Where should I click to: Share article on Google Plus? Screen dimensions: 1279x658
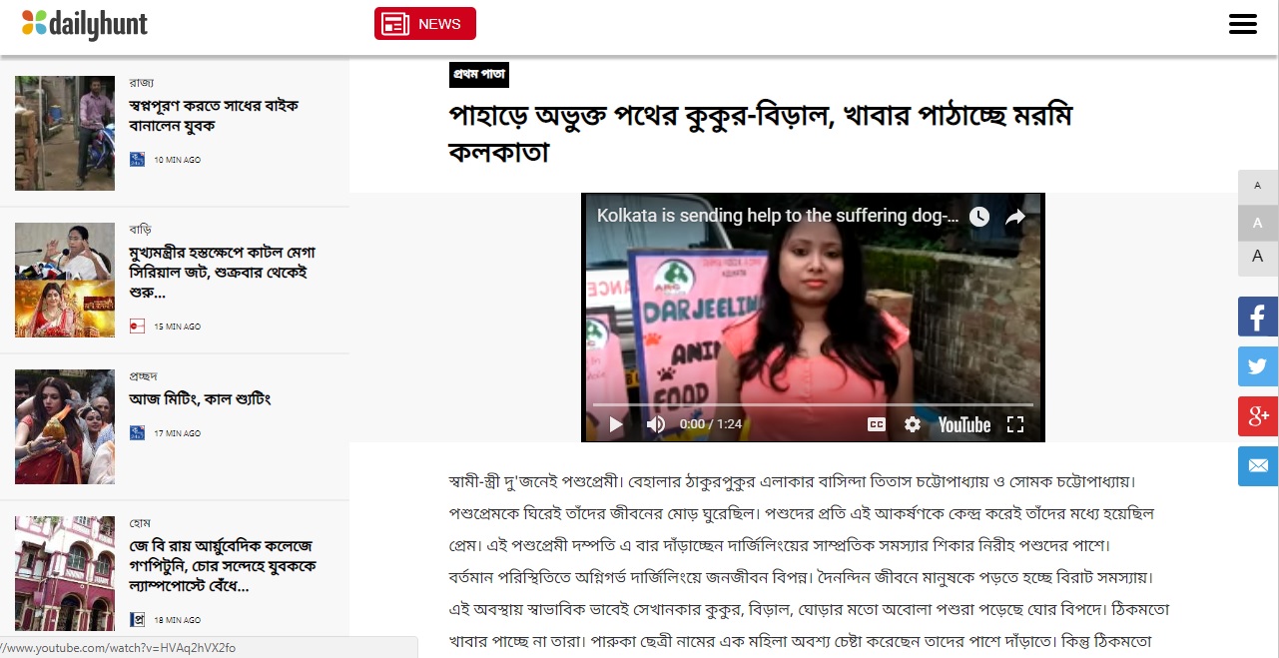click(1258, 416)
